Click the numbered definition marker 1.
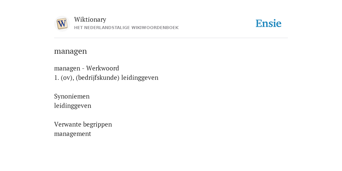 coord(56,77)
